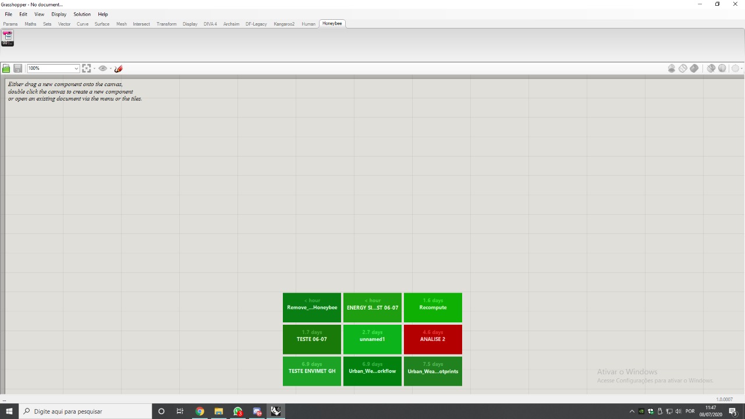Select shaded preview mode

[x=694, y=69]
